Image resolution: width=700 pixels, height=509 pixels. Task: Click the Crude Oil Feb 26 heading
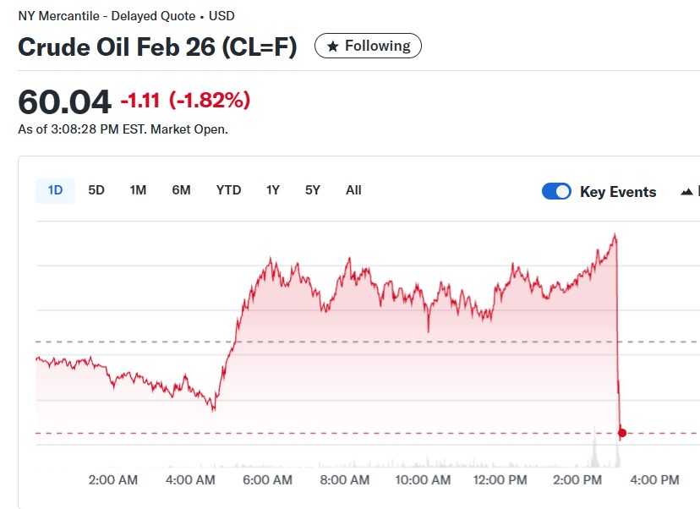(157, 47)
